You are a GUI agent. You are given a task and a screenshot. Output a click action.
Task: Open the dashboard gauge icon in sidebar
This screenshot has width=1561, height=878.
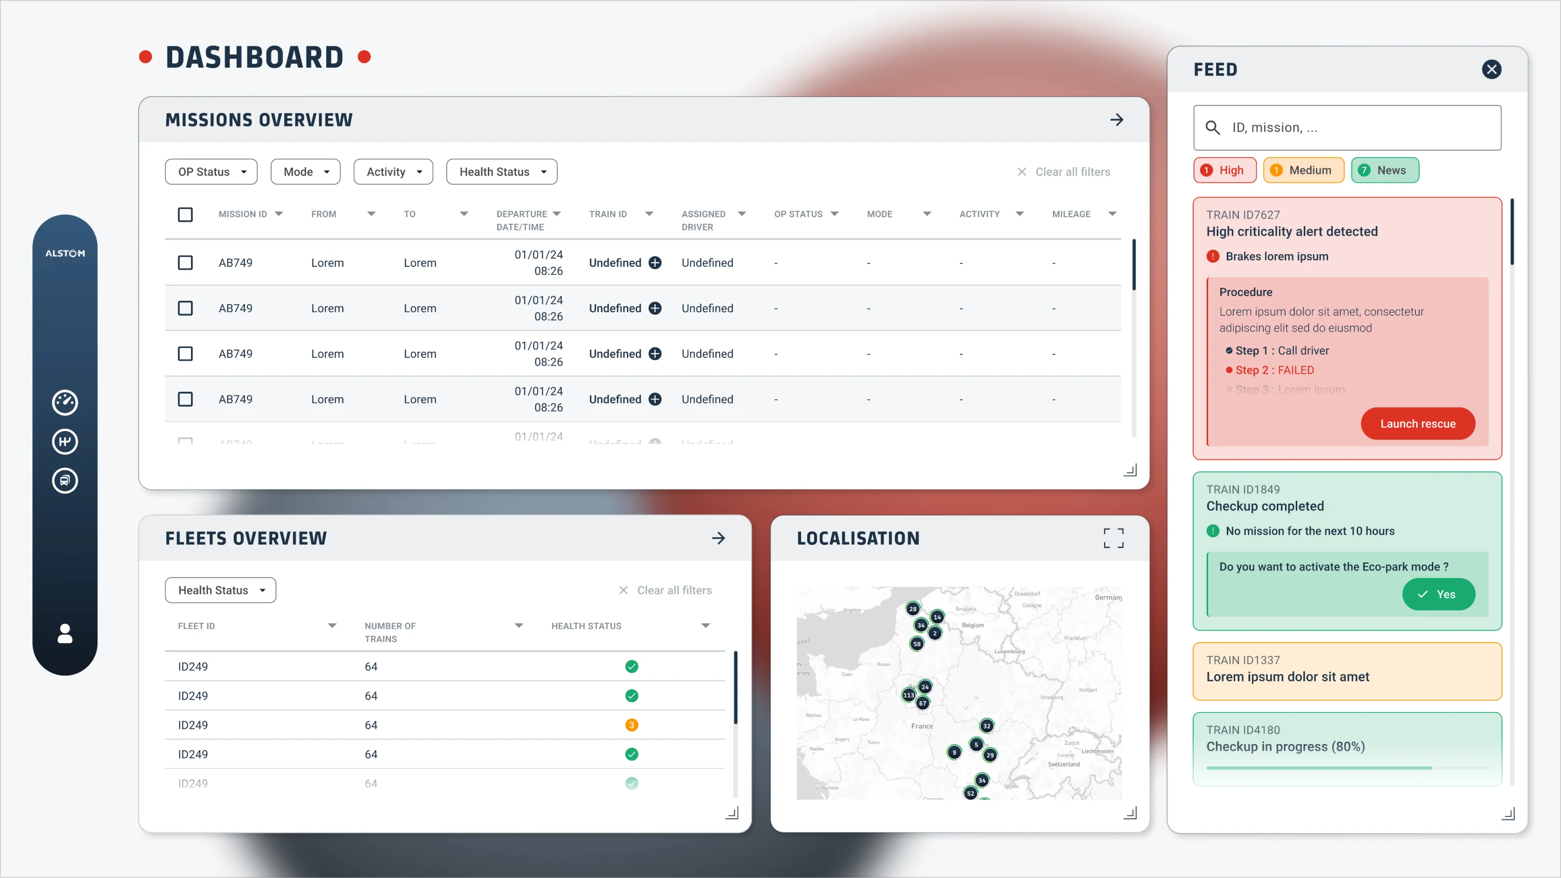click(x=65, y=403)
